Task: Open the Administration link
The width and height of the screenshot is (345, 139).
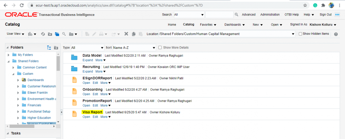Action: (270, 15)
